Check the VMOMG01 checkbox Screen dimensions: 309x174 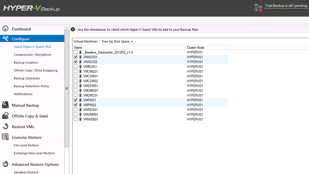75,90
